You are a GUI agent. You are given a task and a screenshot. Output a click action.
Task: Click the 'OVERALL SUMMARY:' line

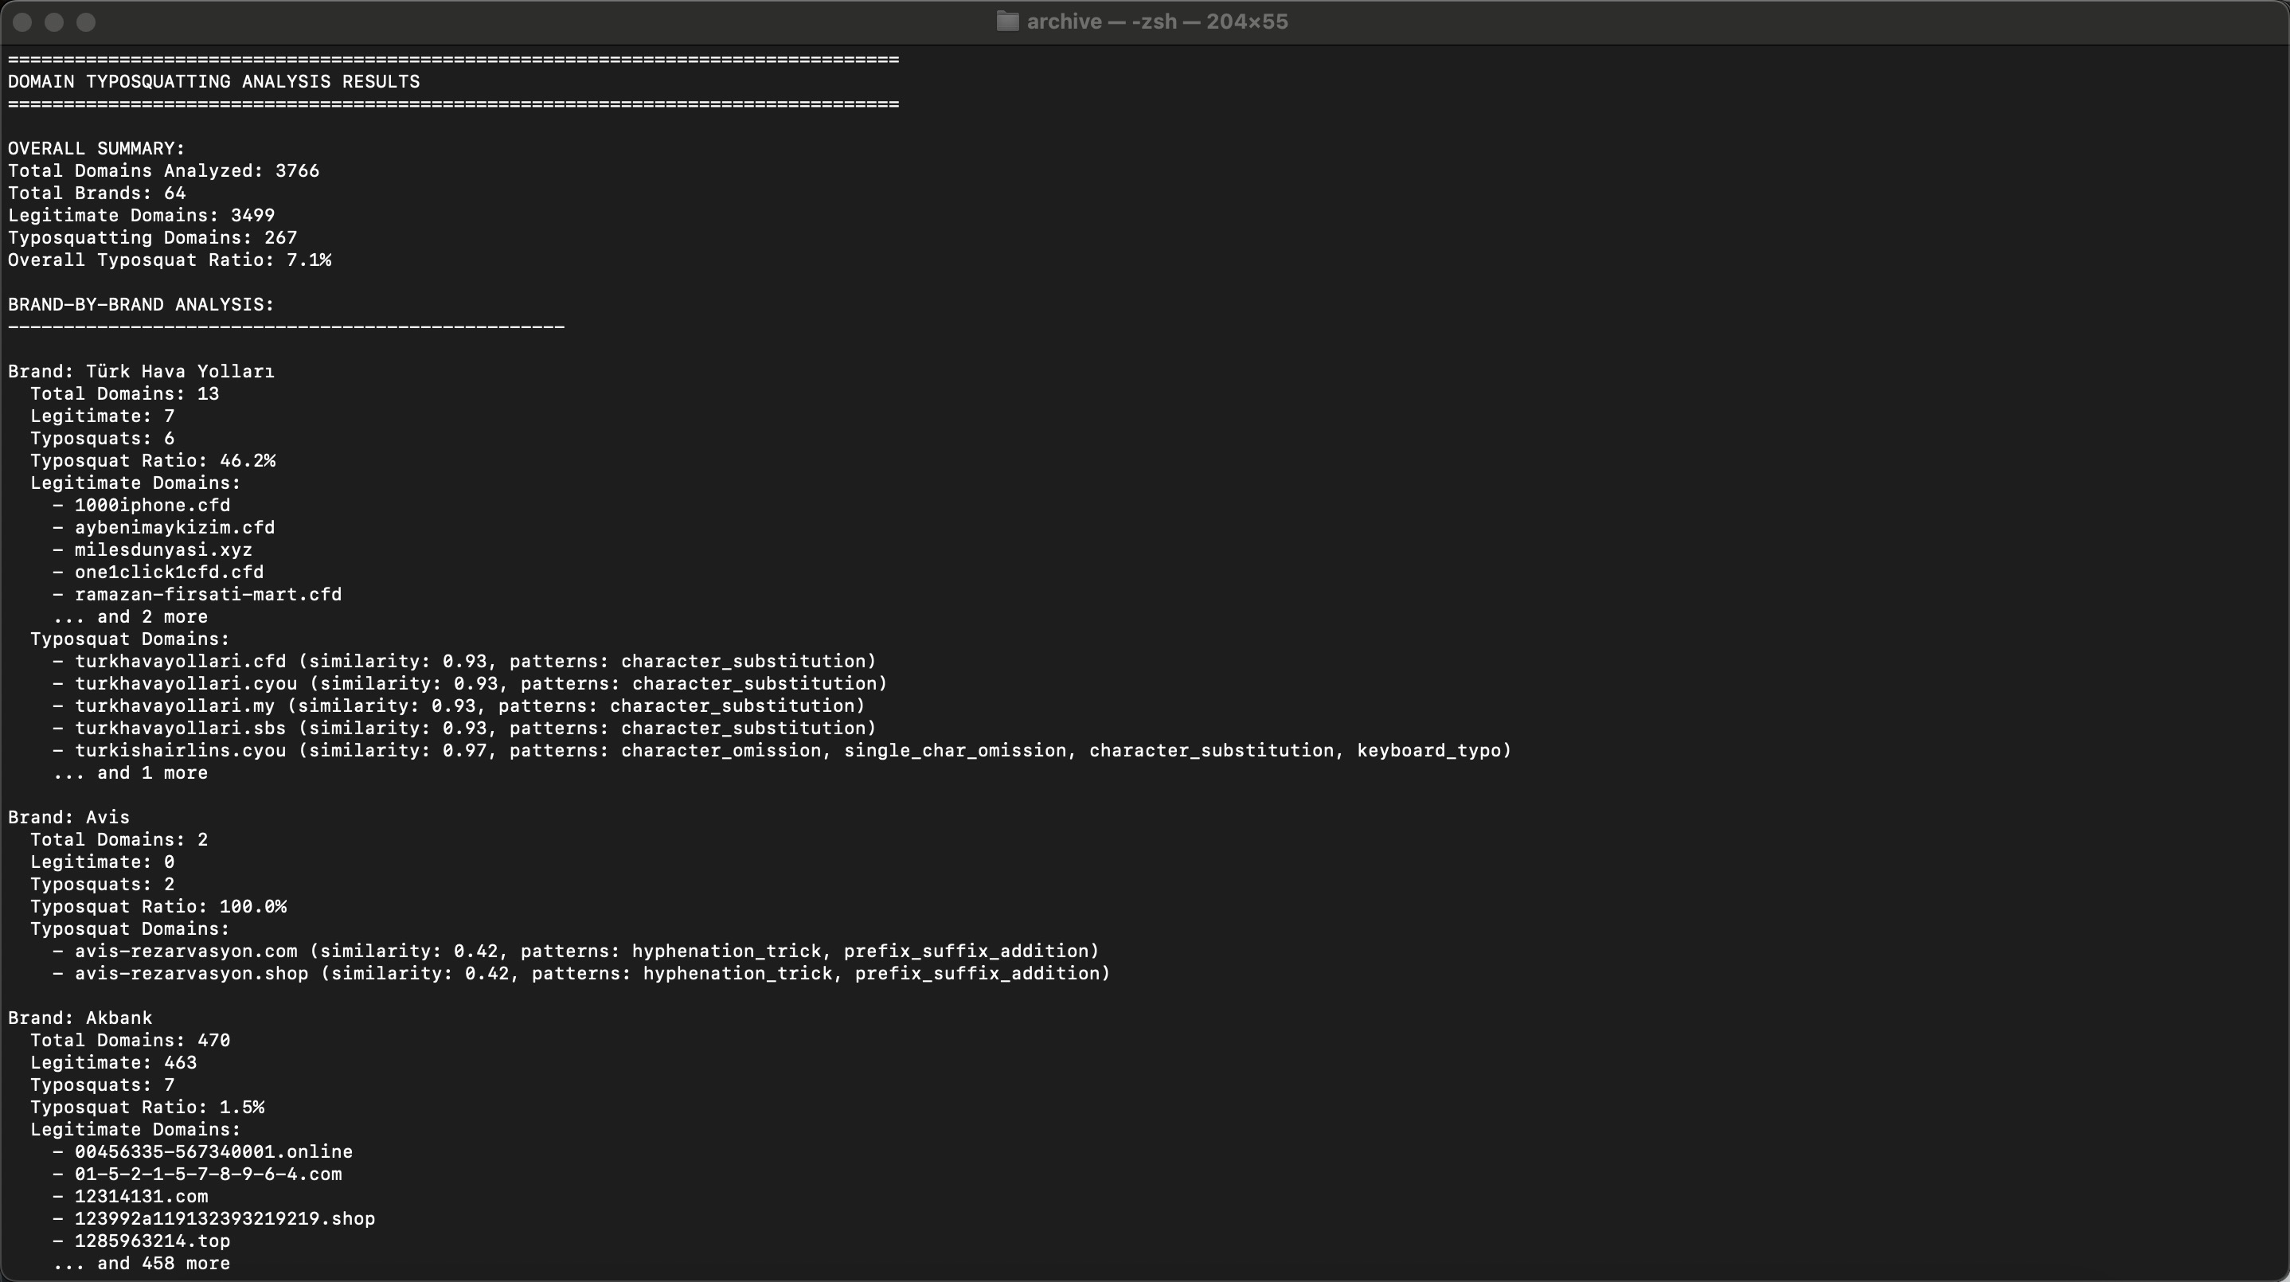click(97, 148)
